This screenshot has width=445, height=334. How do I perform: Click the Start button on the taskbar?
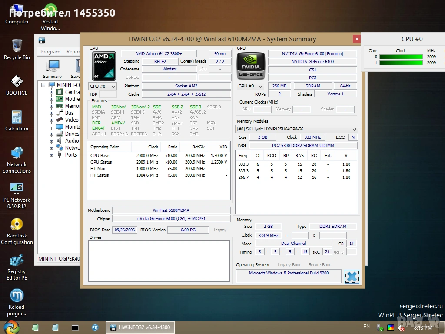coord(11,327)
